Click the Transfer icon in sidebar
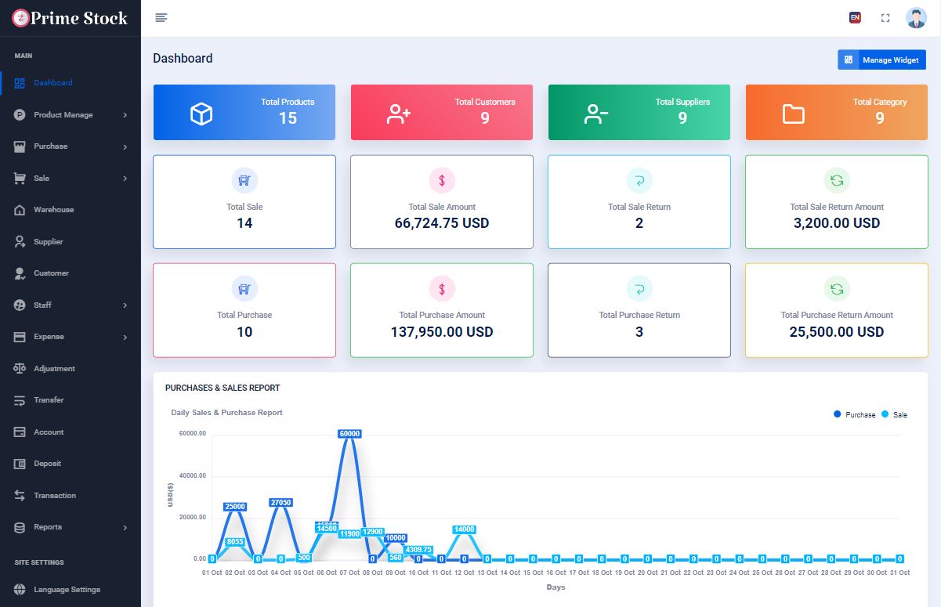Image resolution: width=941 pixels, height=607 pixels. tap(20, 400)
